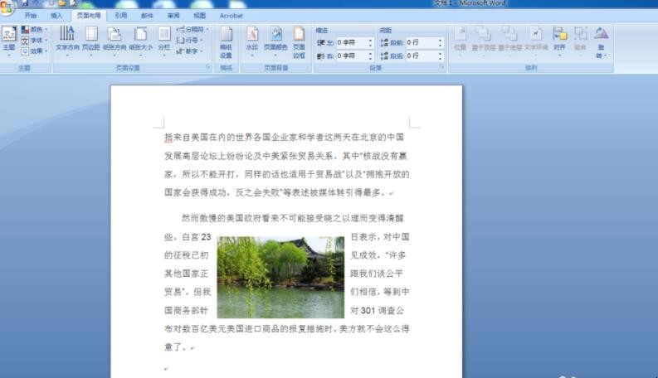Click the Office button at top left

click(7, 7)
